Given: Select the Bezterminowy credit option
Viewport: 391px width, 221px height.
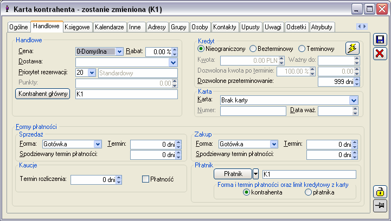Looking at the screenshot, I should coord(253,49).
